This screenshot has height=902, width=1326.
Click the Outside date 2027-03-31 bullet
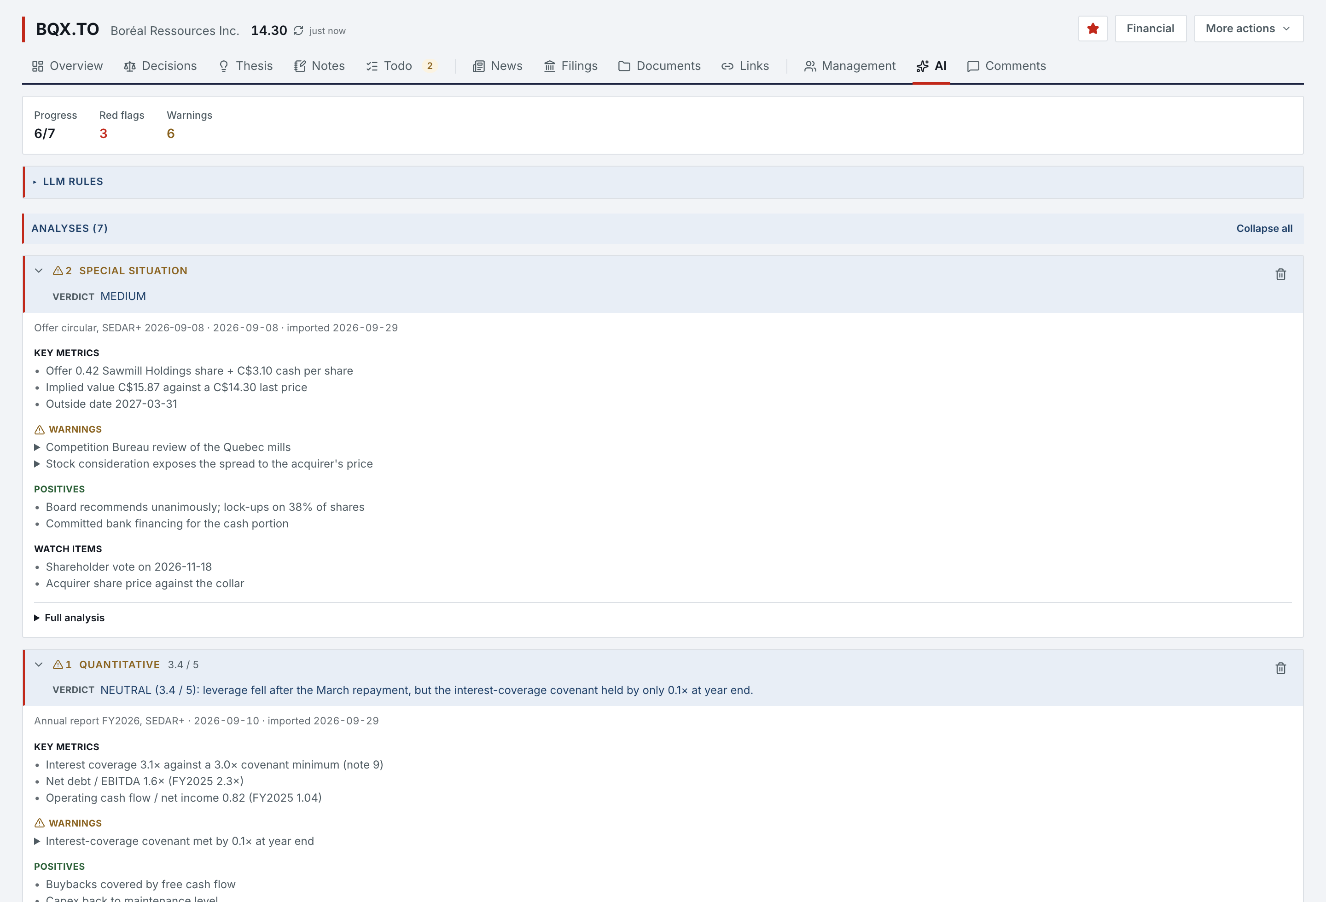coord(111,404)
